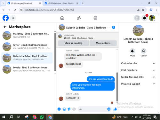Open Chrome three-dot menu
Image resolution: width=160 pixels, height=120 pixels.
[156, 10]
